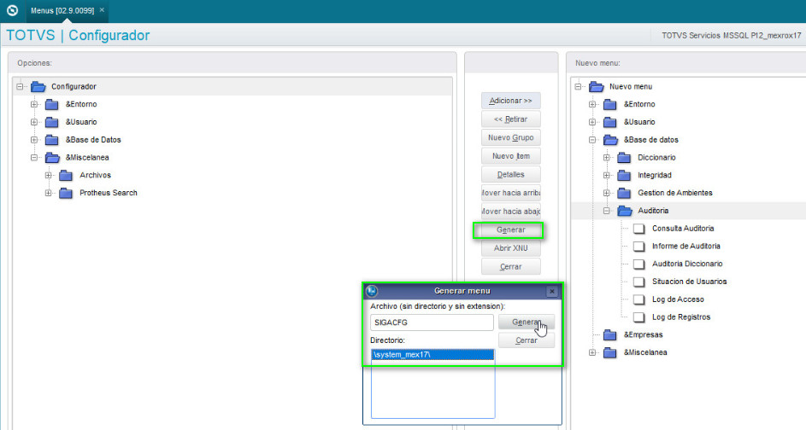This screenshot has height=430, width=806.
Task: Click the Gestion de Ambientes folder icon
Action: point(624,194)
